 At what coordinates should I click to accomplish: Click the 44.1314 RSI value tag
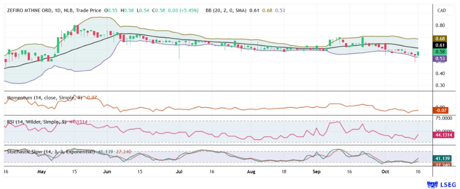point(444,135)
